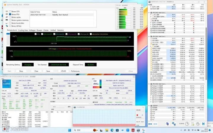Uncheck the Stress FPU checkbox
This screenshot has height=133, width=213.
tap(10, 14)
